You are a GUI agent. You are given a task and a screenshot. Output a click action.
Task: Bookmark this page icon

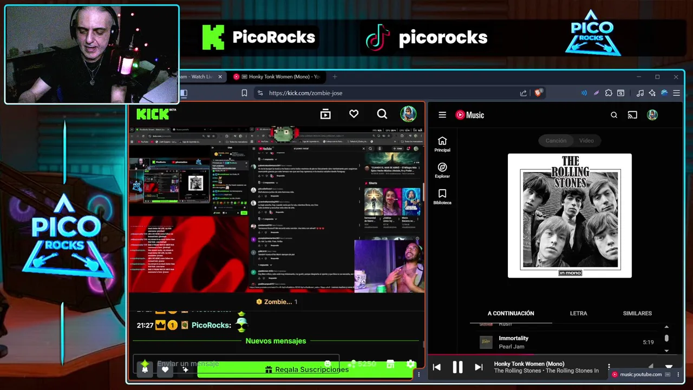tap(244, 93)
